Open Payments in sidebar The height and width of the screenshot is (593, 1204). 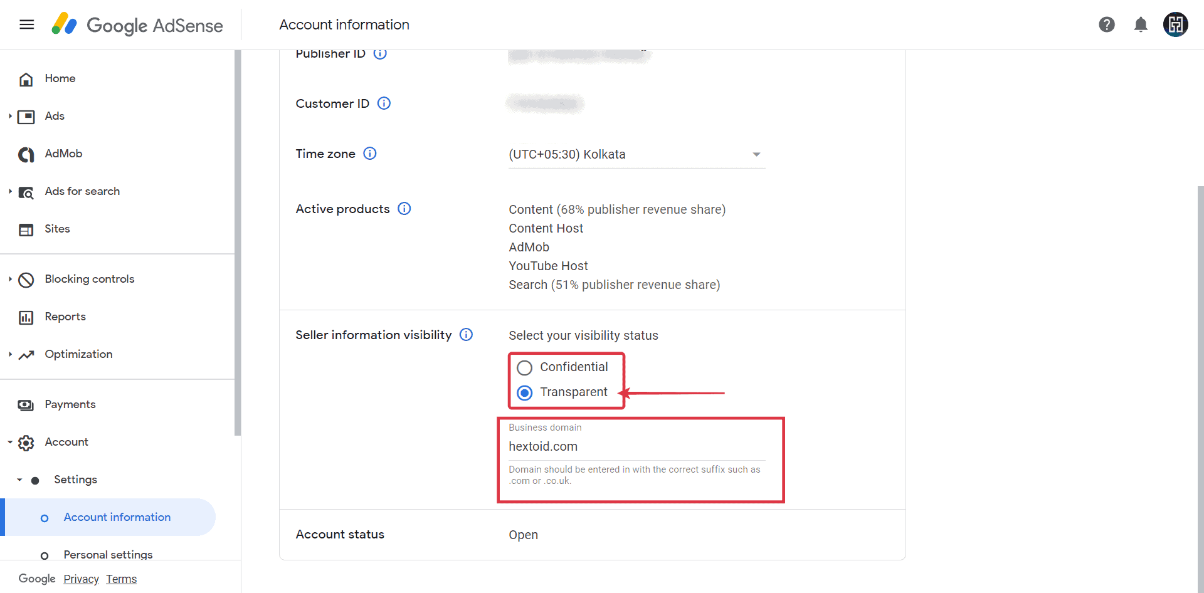[70, 404]
